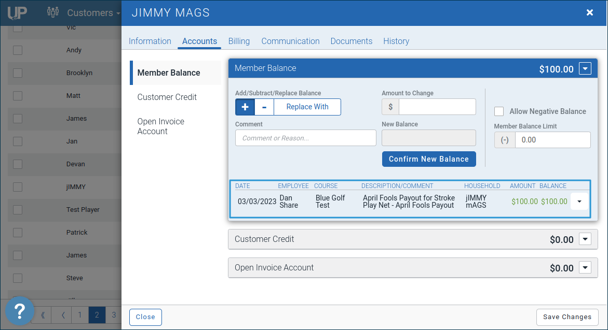Screen dimensions: 608x330
Task: Click the $100.00 Member Balance total
Action: pyautogui.click(x=556, y=69)
